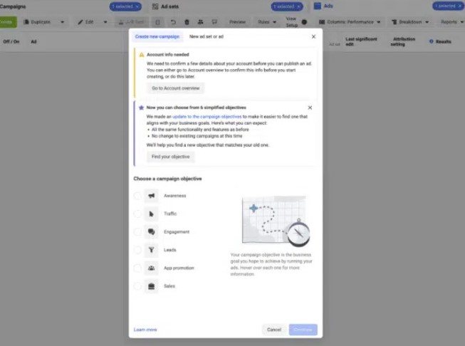Open the Columns: Performance dropdown
Viewport: 465px width, 346px height.
[x=350, y=22]
